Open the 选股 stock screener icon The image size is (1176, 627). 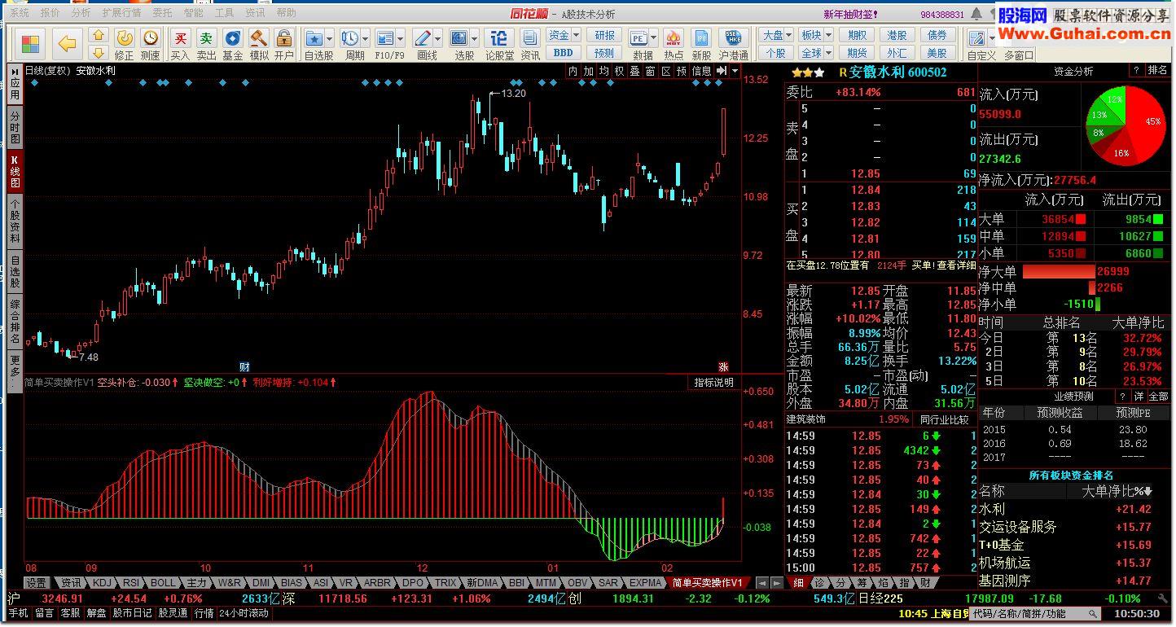[x=459, y=38]
